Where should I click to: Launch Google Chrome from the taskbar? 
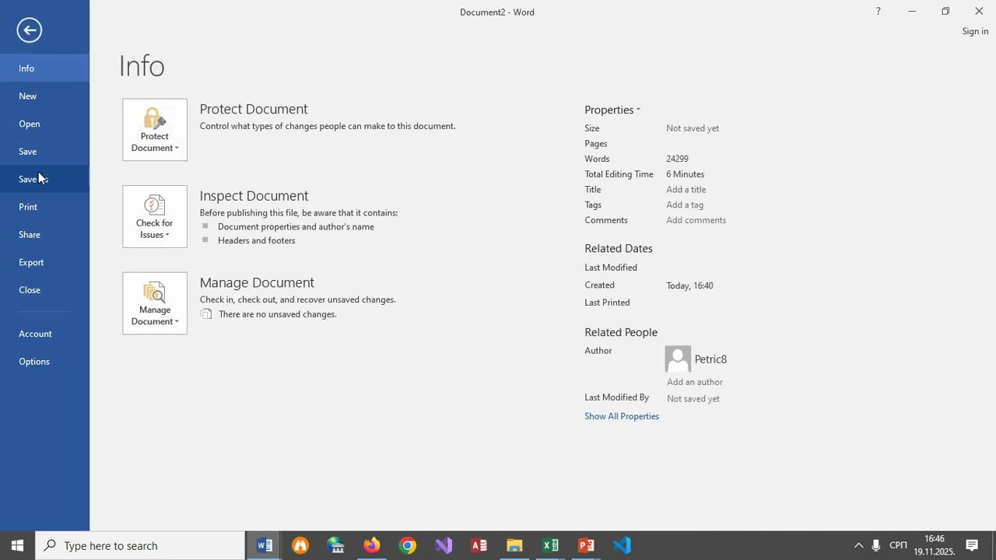point(408,545)
